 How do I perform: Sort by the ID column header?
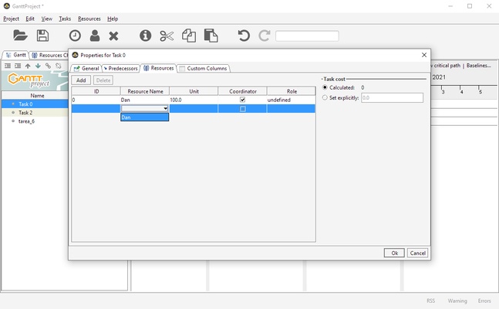pos(96,91)
